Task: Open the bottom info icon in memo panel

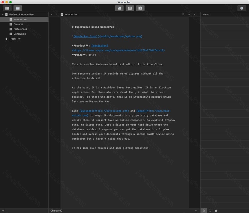Action: point(216,211)
